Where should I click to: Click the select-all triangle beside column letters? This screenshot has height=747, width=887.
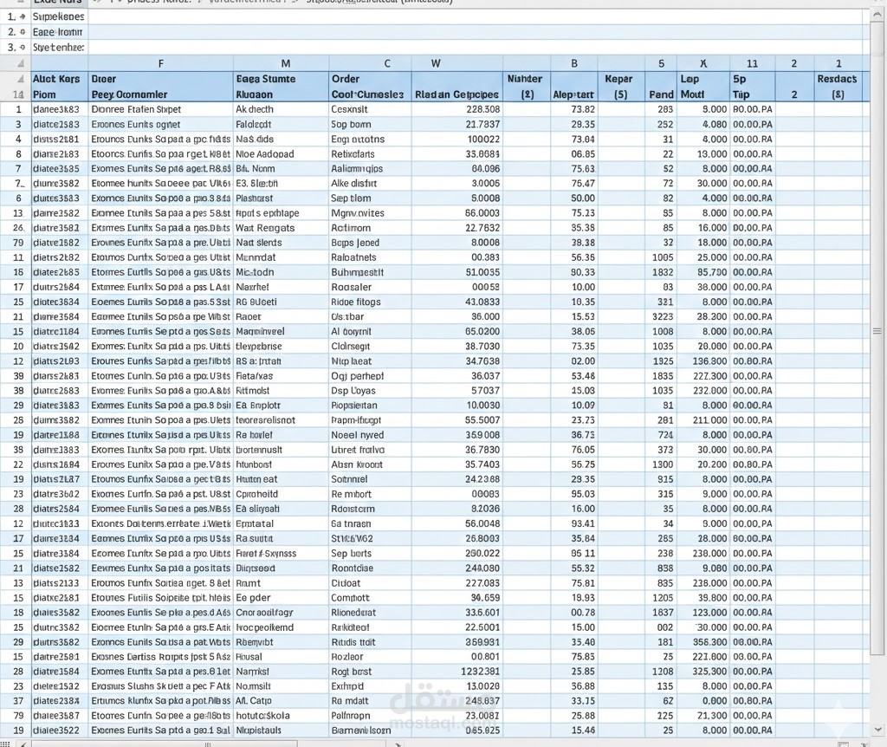click(x=21, y=63)
